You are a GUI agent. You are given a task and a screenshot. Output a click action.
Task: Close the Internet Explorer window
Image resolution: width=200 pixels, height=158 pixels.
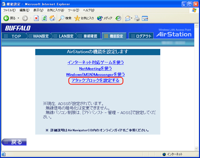(x=196, y=4)
